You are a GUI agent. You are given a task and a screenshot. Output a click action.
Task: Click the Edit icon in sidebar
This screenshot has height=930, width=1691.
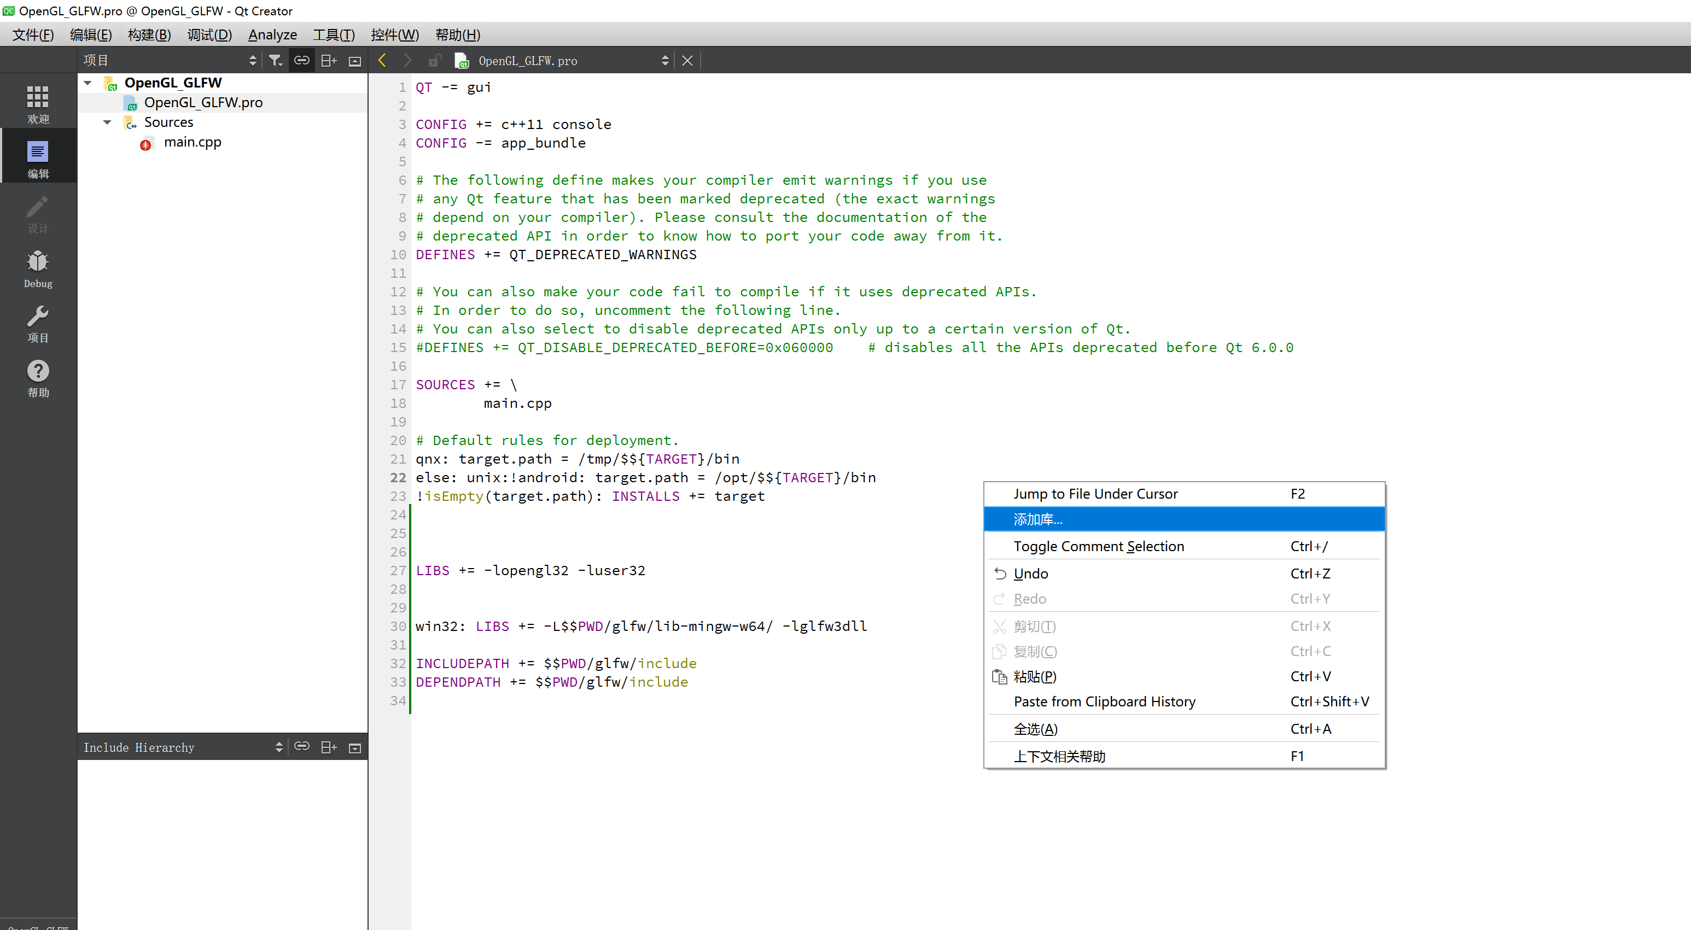(37, 160)
